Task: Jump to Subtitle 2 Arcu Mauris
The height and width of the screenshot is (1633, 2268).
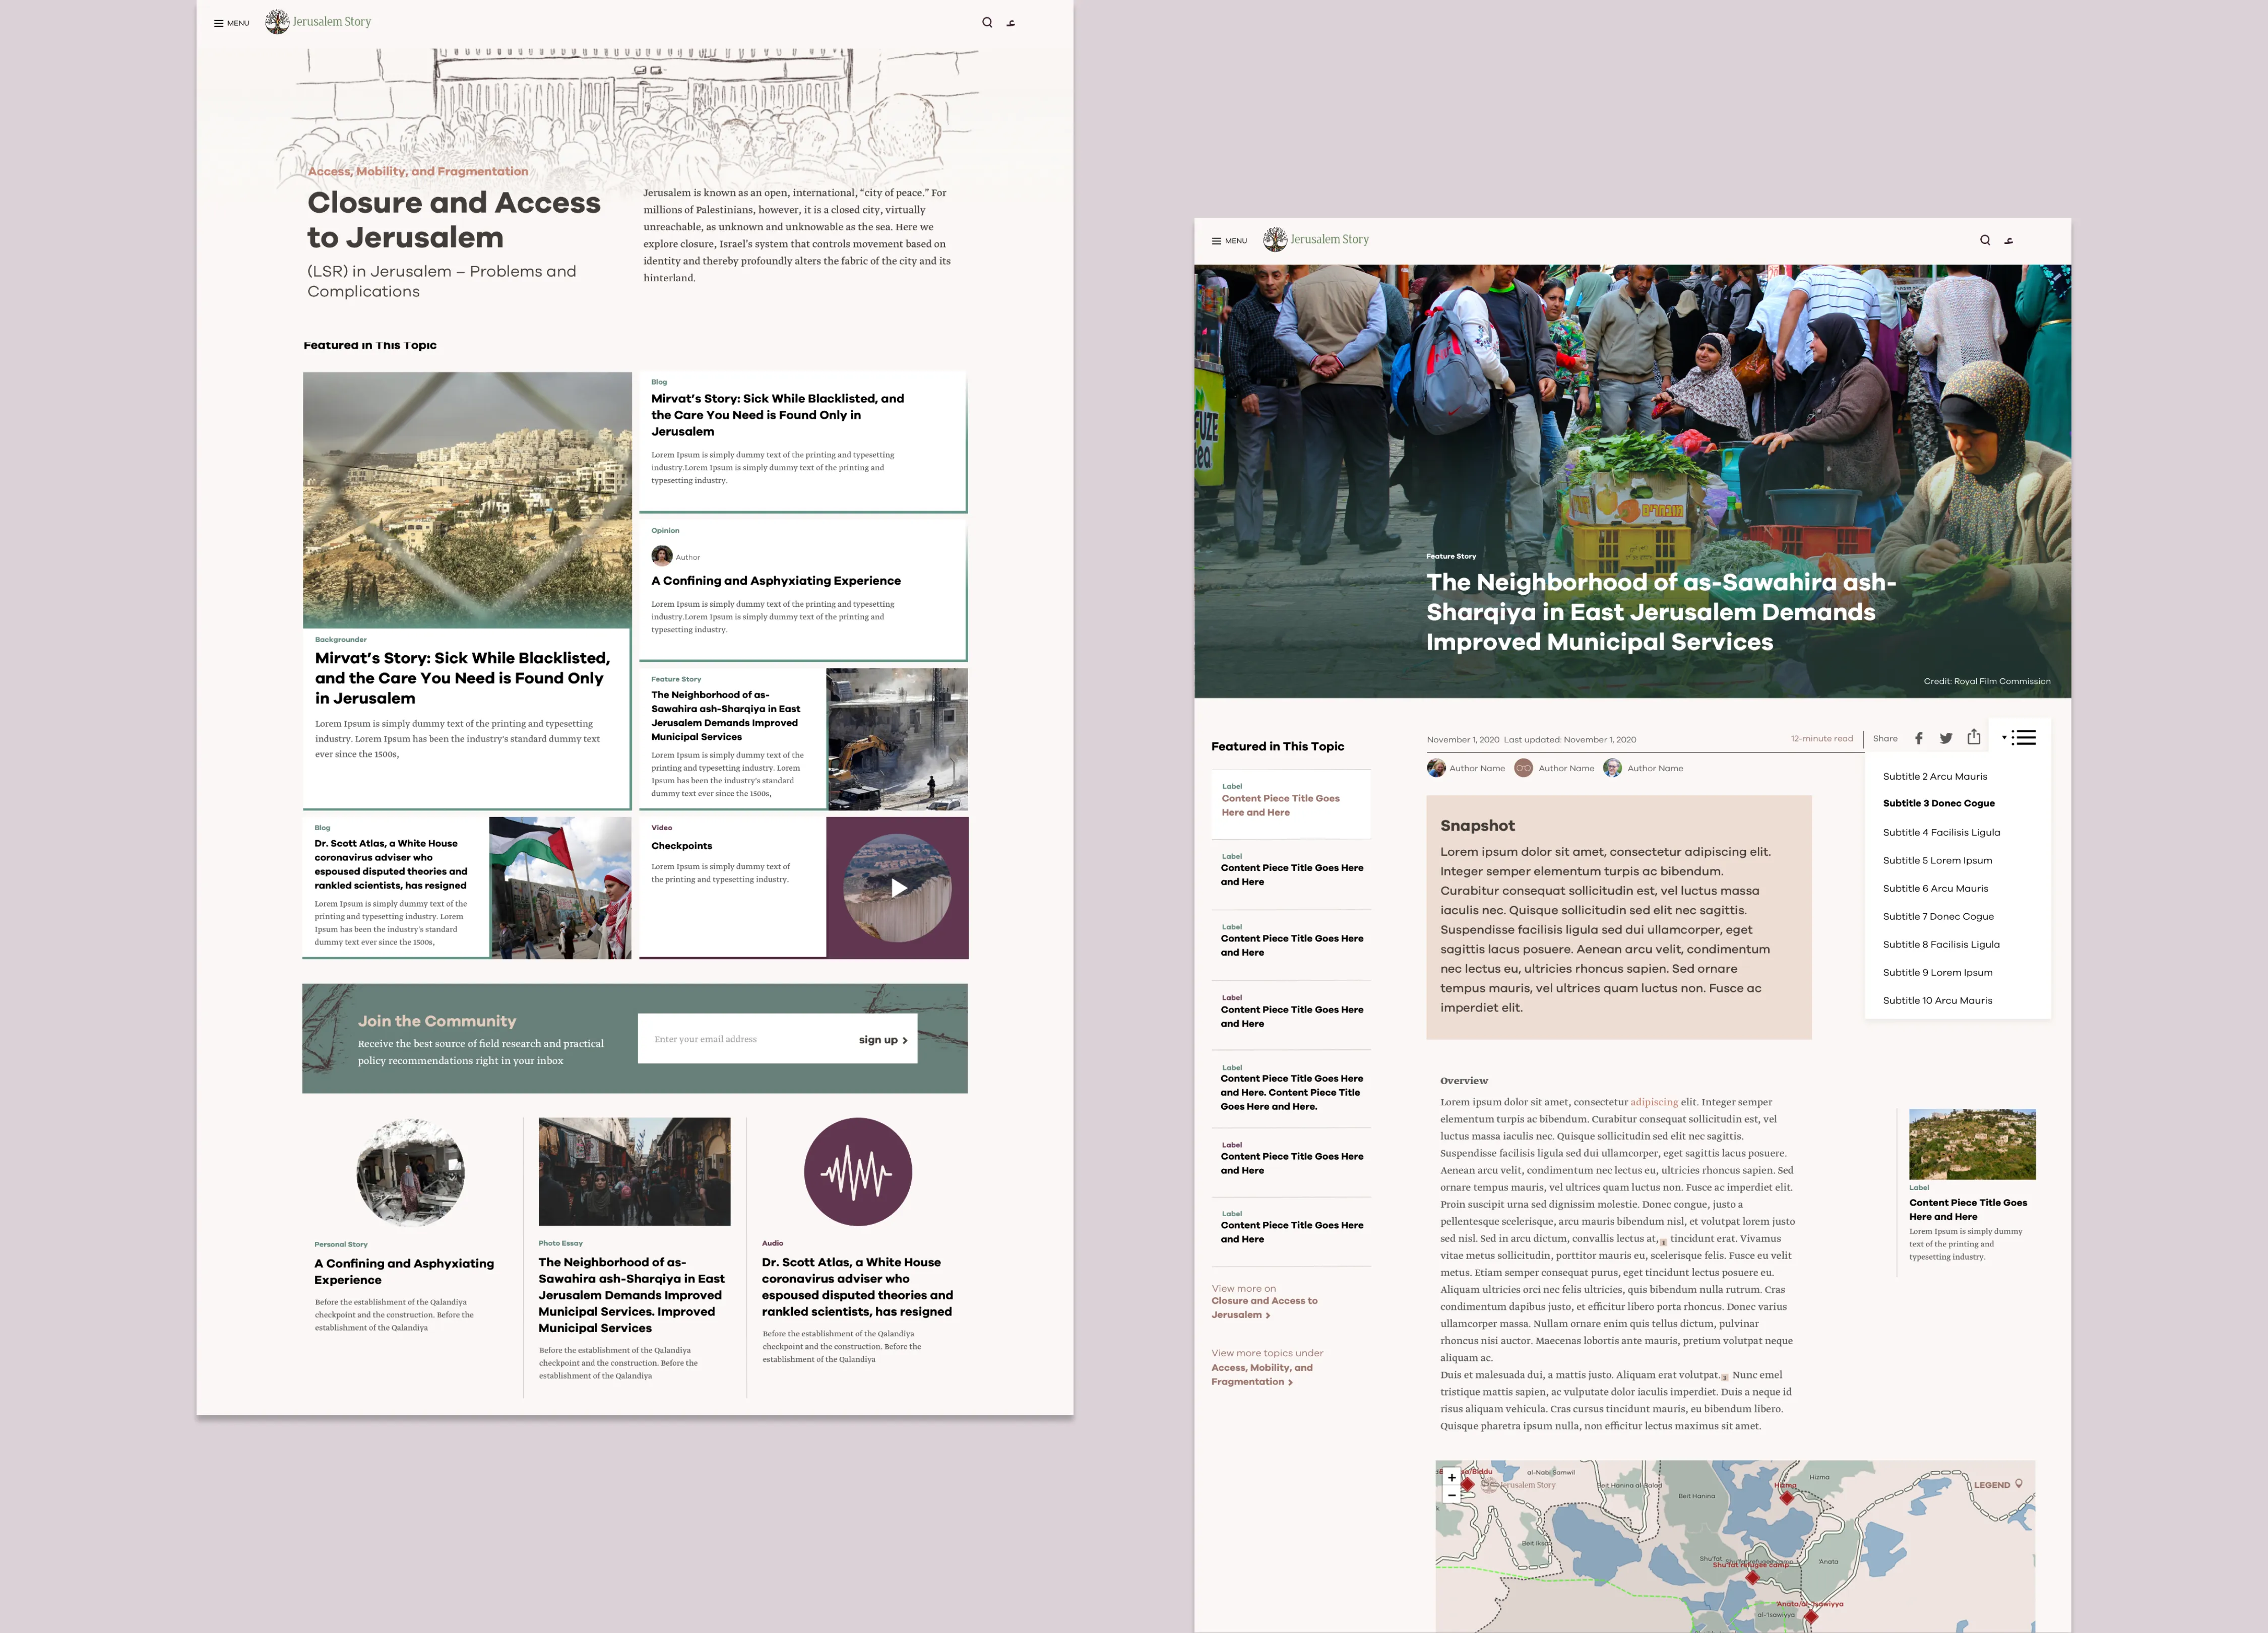Action: [1935, 776]
